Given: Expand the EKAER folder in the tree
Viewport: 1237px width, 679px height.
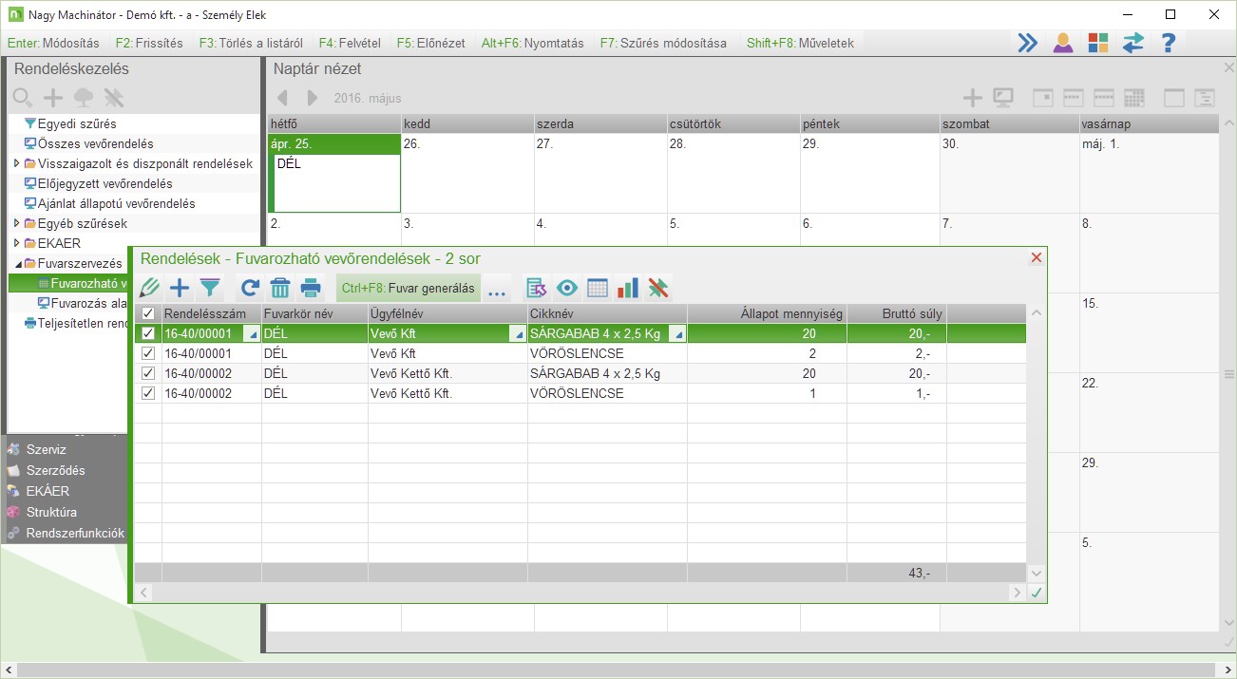Looking at the screenshot, I should coord(16,243).
